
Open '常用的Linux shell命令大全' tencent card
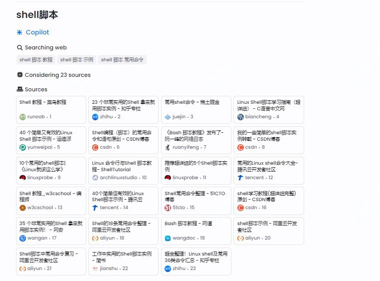point(269,170)
